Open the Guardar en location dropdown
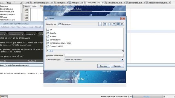175x98 pixels. pyautogui.click(x=100, y=24)
